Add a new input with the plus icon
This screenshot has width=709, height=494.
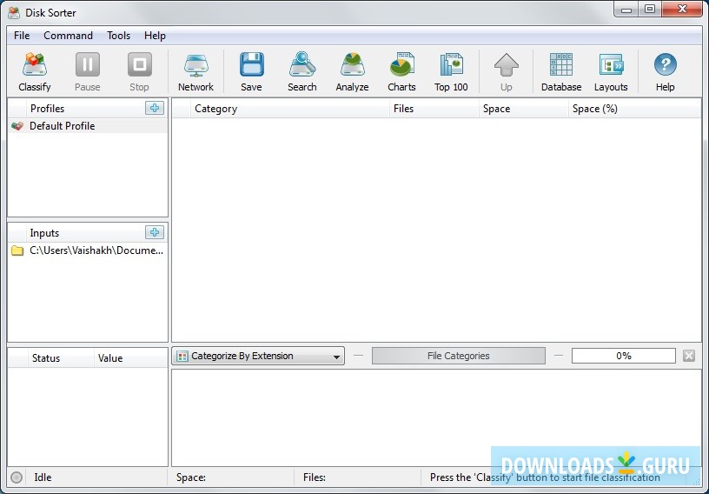click(x=155, y=232)
